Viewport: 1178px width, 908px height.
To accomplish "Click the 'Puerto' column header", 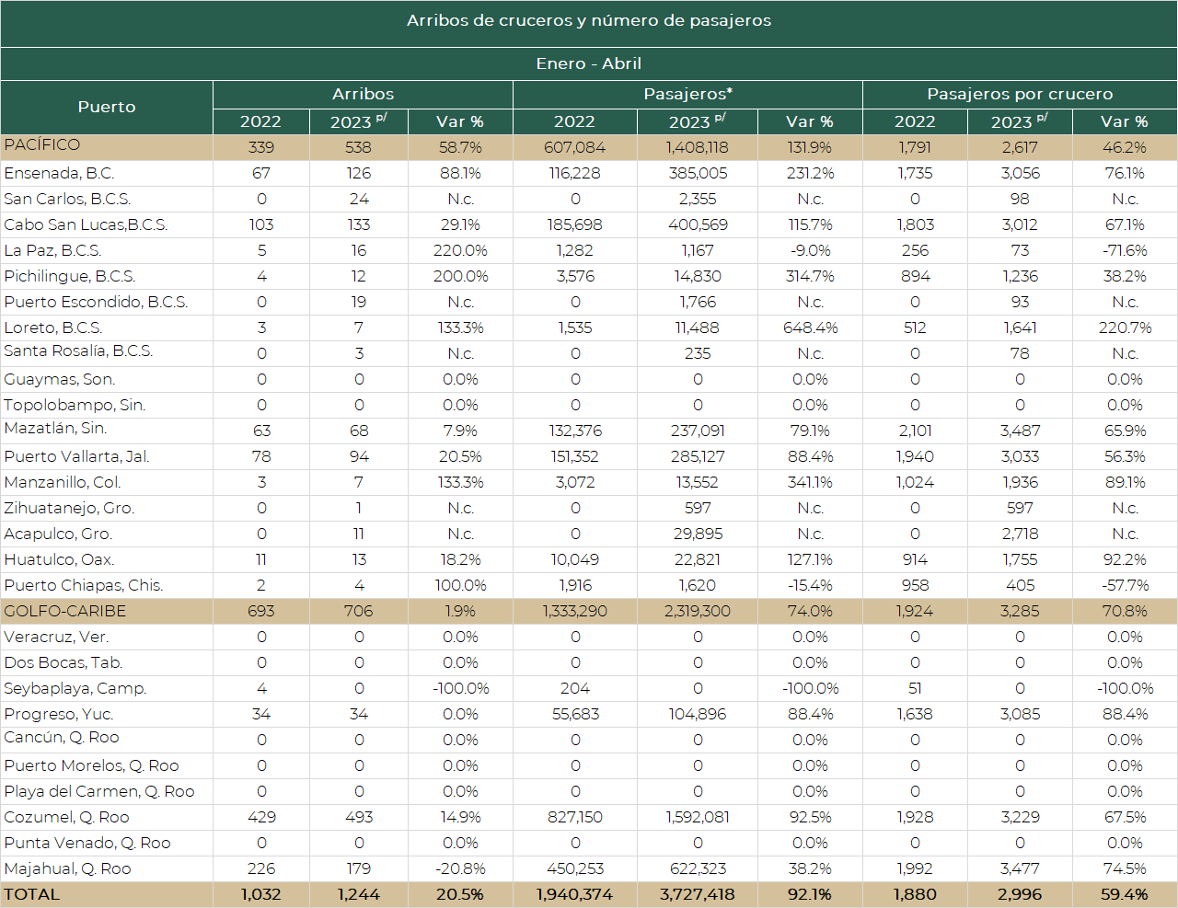I will tap(107, 107).
